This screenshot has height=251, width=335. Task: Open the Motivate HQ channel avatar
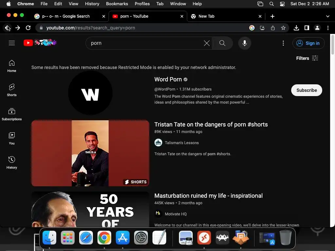158,214
